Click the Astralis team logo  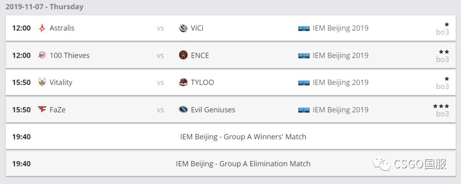click(42, 28)
